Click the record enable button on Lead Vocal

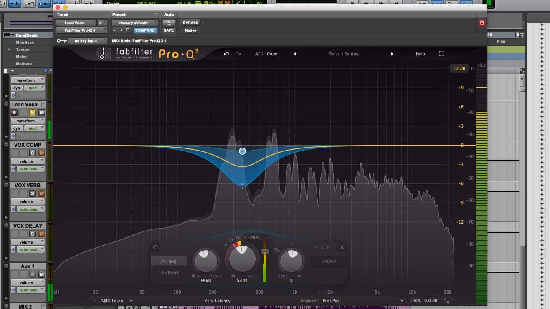tap(15, 113)
